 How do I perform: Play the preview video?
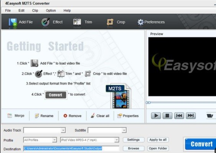156,116
